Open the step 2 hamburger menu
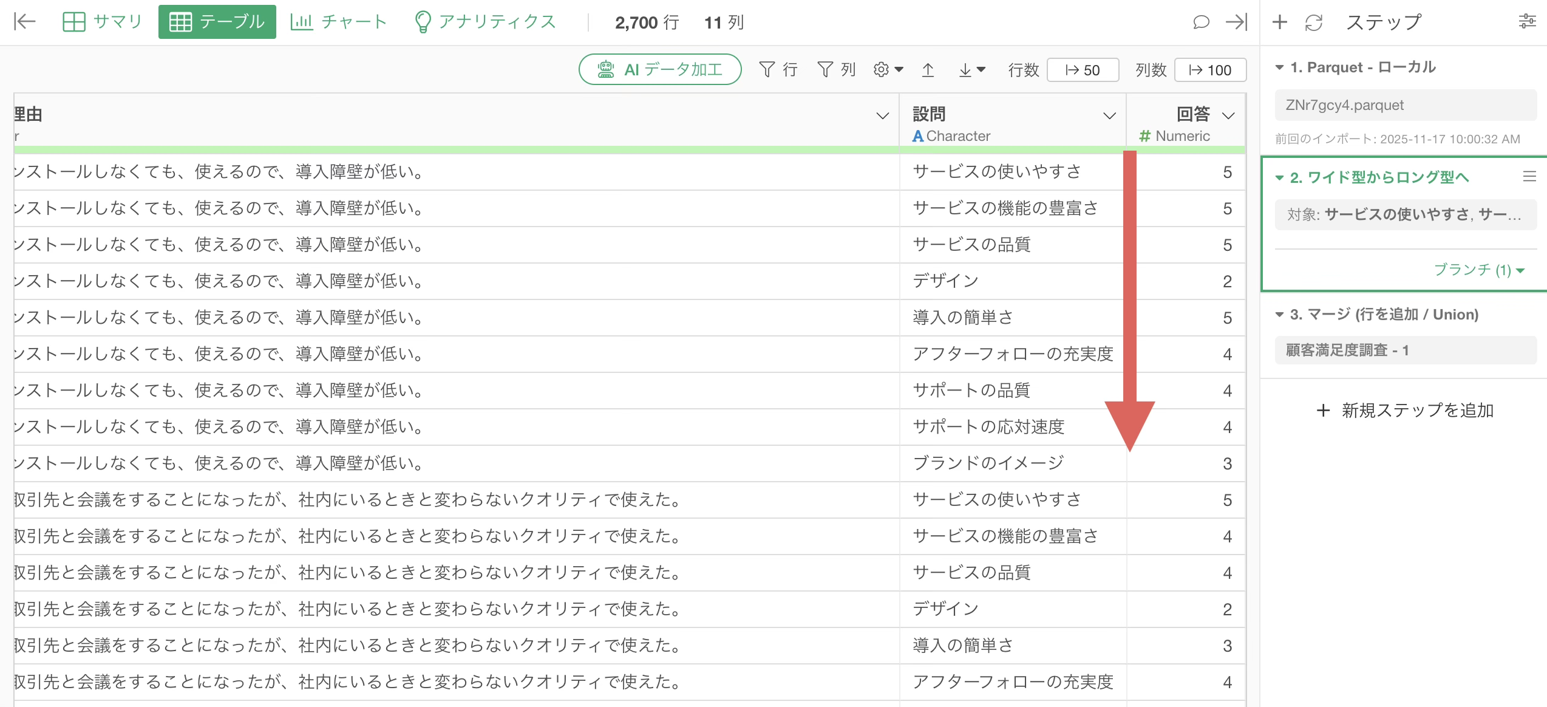 point(1529,177)
